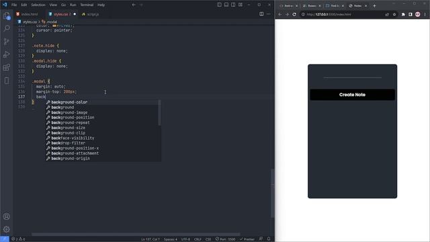Open the browser three-dot menu
The width and height of the screenshot is (430, 242).
[x=425, y=14]
